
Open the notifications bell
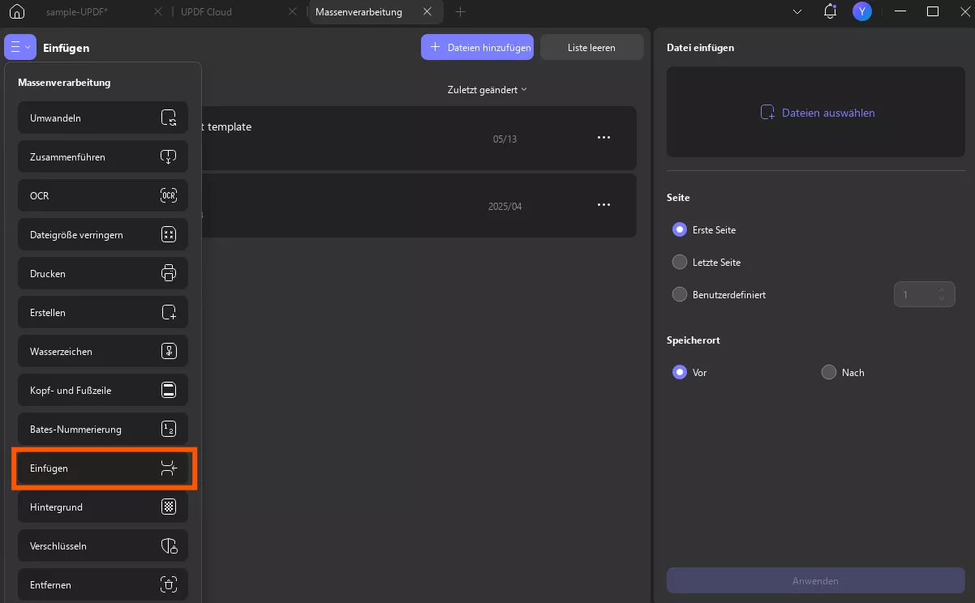coord(829,11)
